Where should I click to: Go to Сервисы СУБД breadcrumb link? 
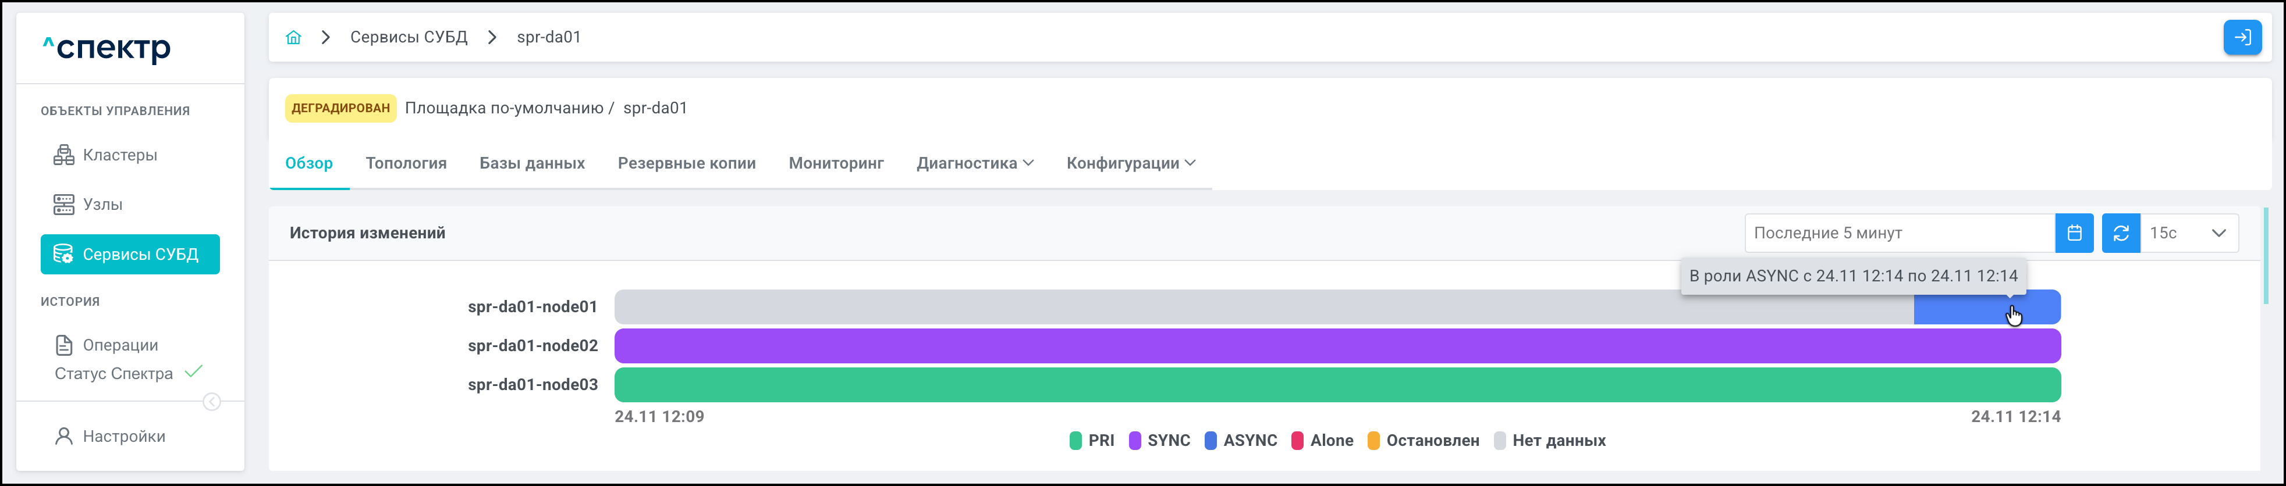click(x=408, y=37)
